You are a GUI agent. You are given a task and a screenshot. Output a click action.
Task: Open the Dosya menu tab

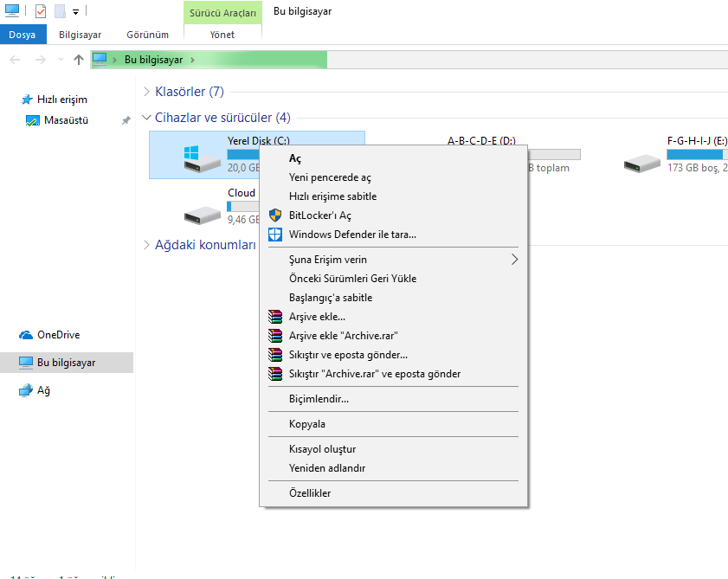click(22, 35)
